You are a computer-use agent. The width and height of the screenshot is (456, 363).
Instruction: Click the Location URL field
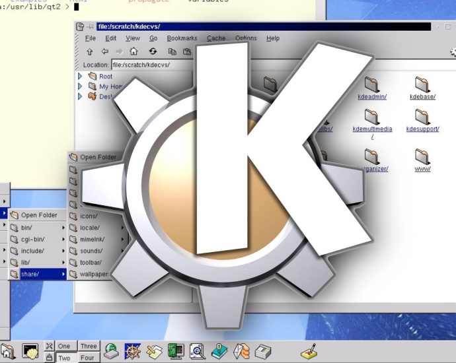coord(151,65)
